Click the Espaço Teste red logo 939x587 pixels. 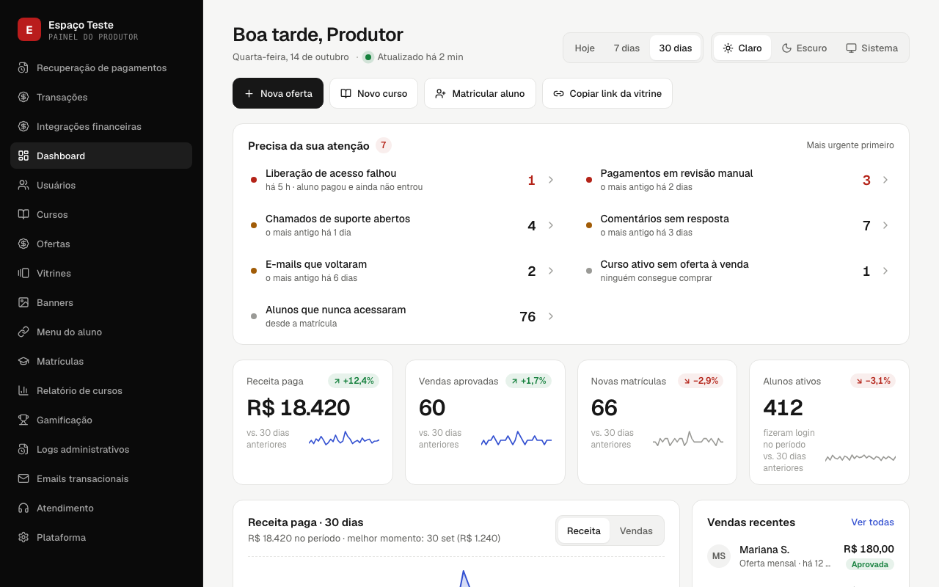[x=29, y=29]
